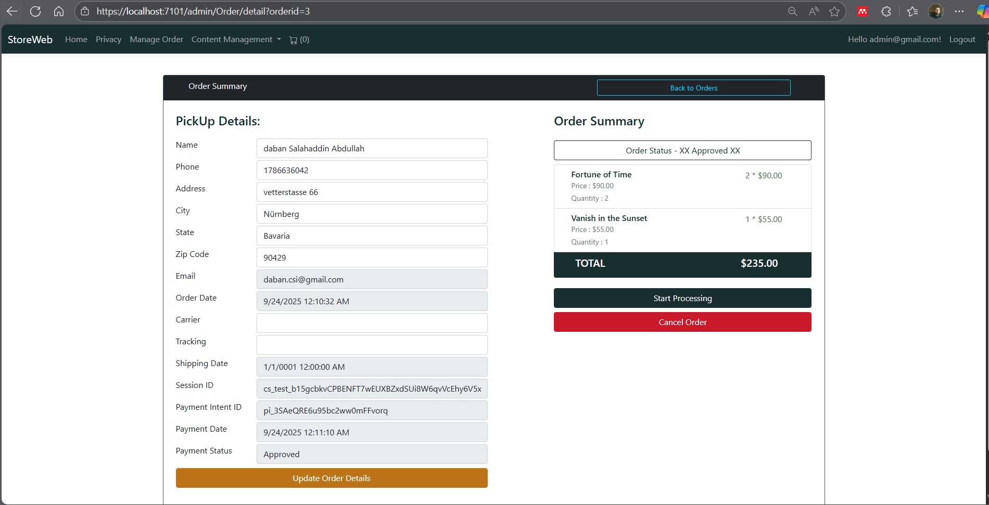Viewport: 989px width, 505px height.
Task: Click the browser home icon
Action: coord(59,11)
